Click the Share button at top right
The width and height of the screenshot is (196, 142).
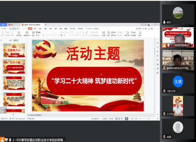coord(151,29)
